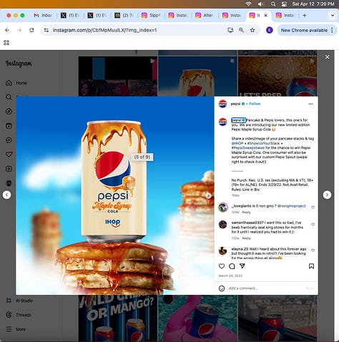Open emoji picker in comment box
The width and height of the screenshot is (339, 342).
pos(222,288)
